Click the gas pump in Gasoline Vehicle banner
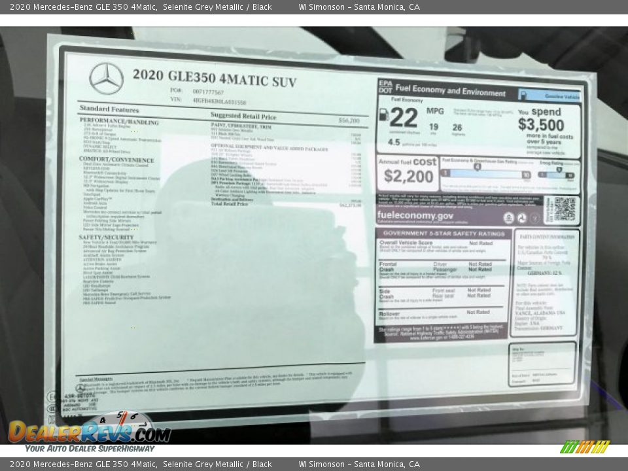This screenshot has width=628, height=471. pos(523,93)
